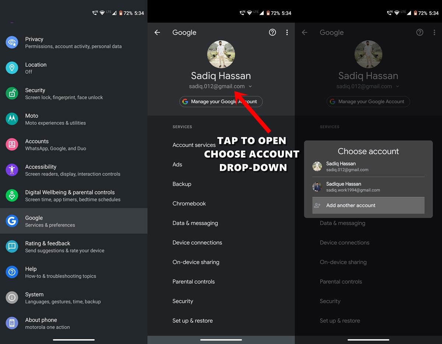Open Google Services & preferences

tap(74, 221)
